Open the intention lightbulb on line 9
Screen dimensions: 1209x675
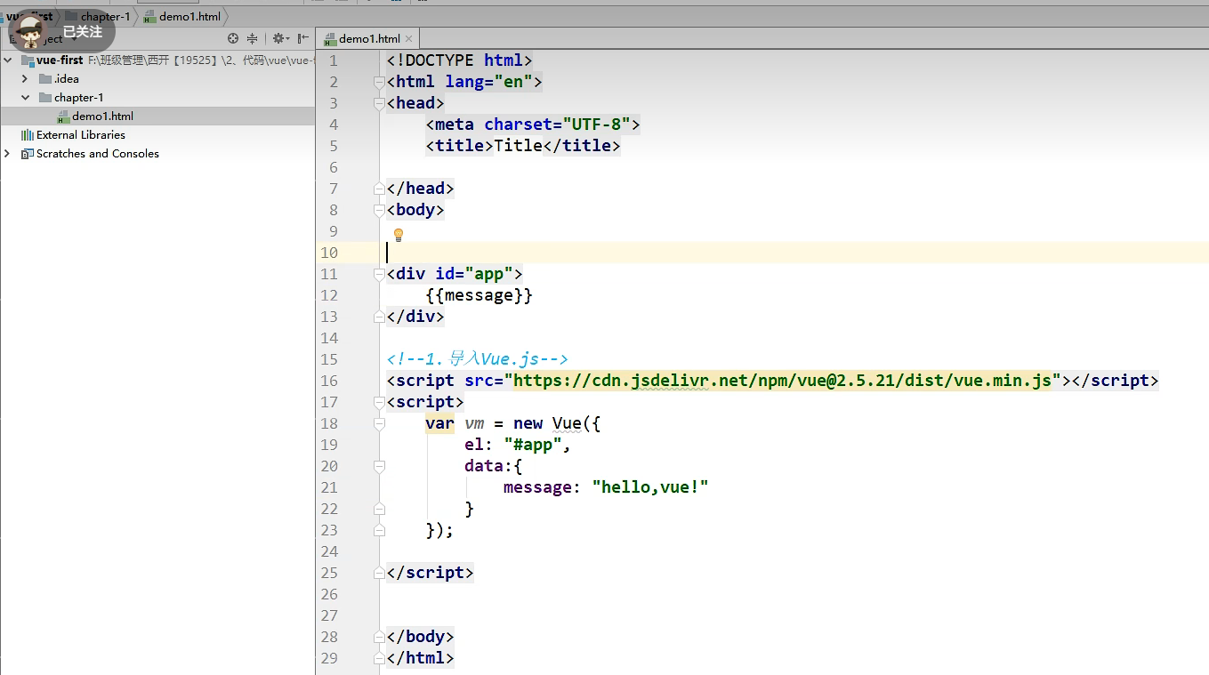pos(399,235)
